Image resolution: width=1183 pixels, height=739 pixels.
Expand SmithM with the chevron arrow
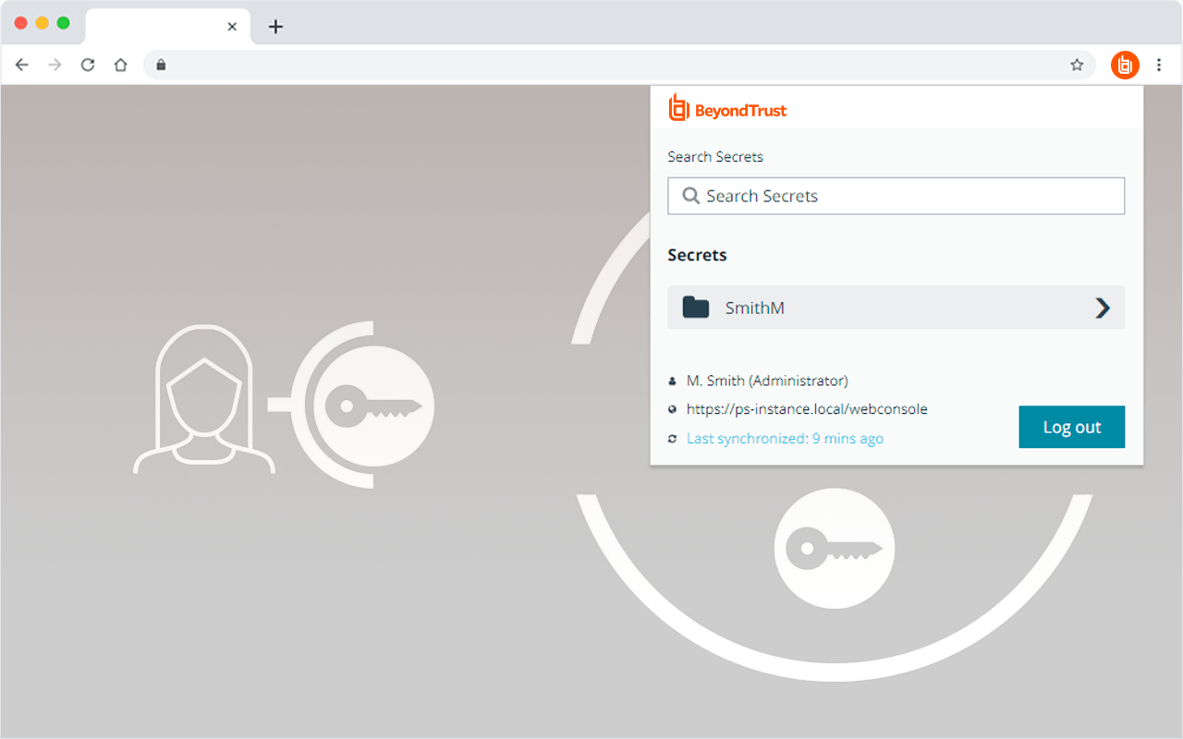click(1103, 308)
